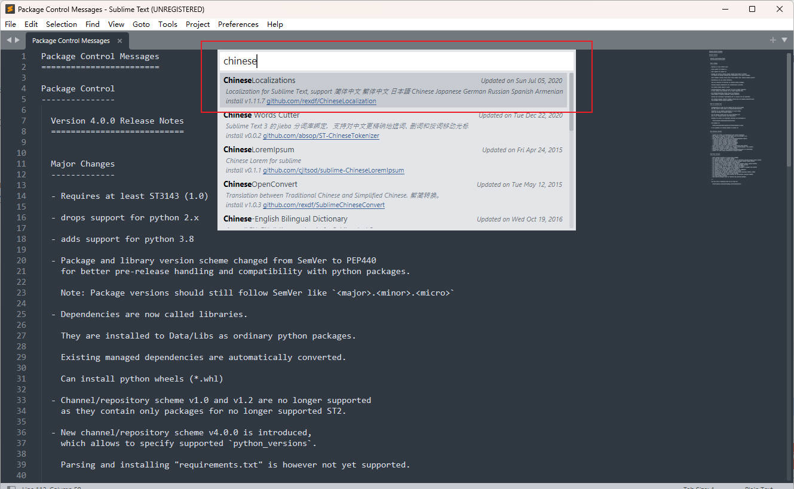The width and height of the screenshot is (794, 489).
Task: Open the github.com/absop/ST-ChineseTokenizer link
Action: tap(321, 136)
